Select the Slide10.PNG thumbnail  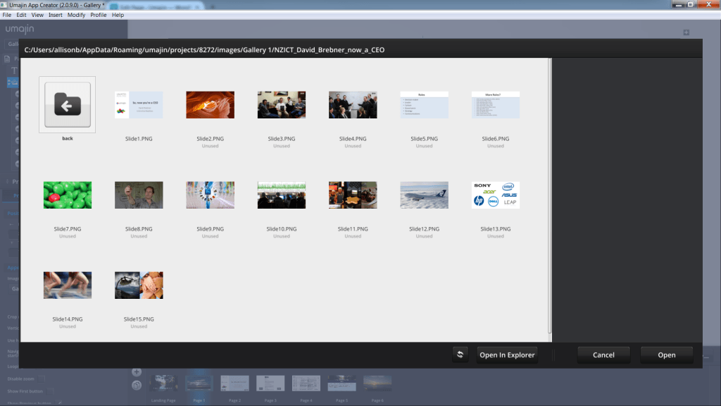(x=282, y=195)
